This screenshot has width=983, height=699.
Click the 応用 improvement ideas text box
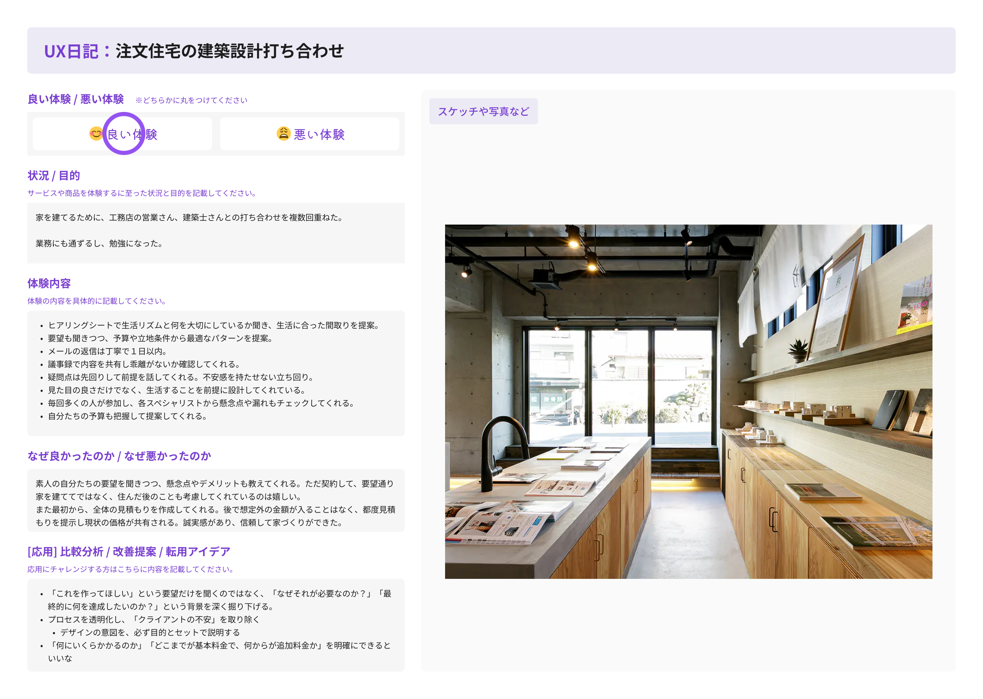coord(216,625)
